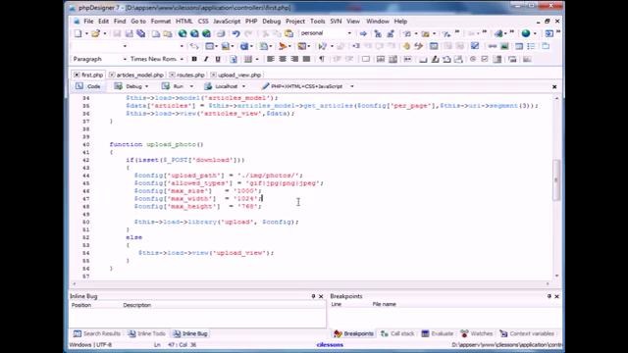Click the large green globe toolbar icon
The image size is (628, 353).
point(526,33)
